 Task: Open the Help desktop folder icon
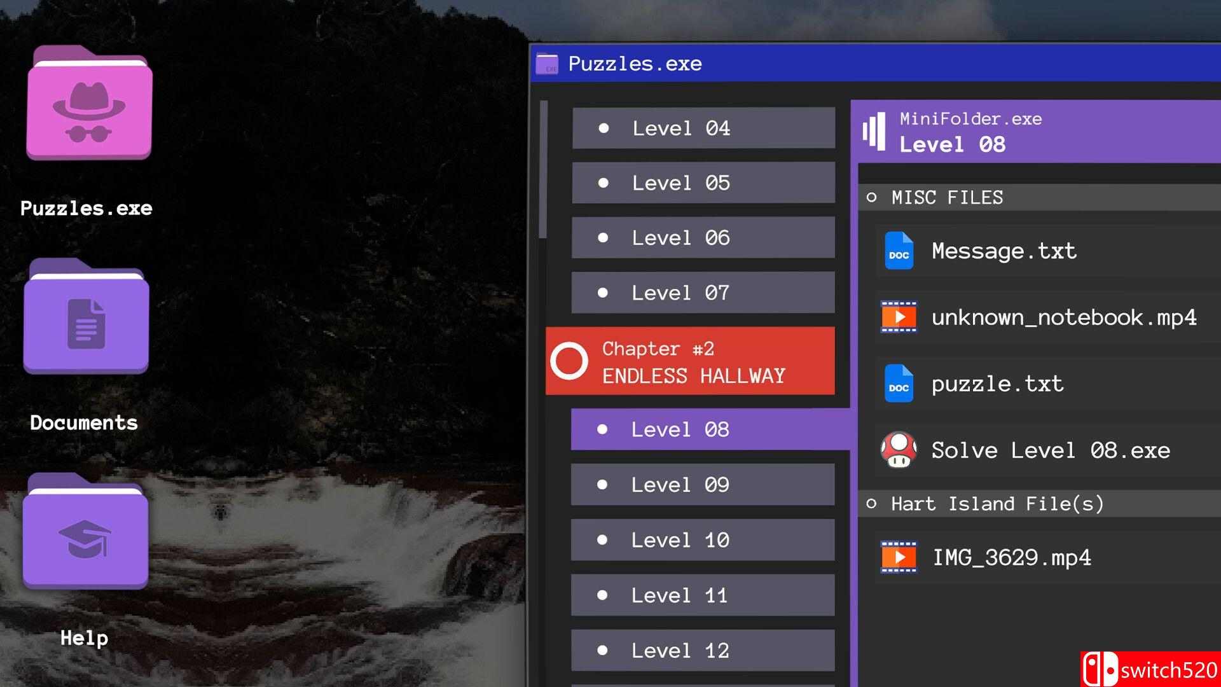(86, 531)
